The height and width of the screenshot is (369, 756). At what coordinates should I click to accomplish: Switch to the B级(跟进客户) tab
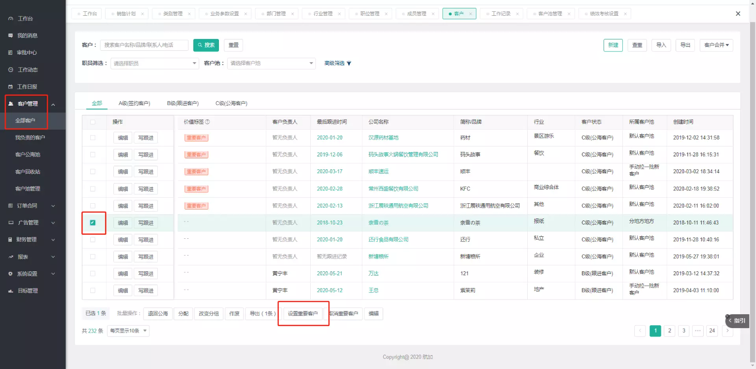coord(182,104)
